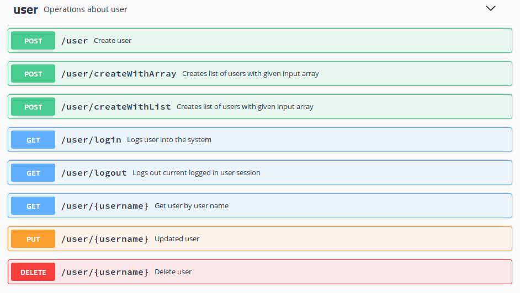Click GET badge for /user/login
The image size is (520, 293).
33,139
